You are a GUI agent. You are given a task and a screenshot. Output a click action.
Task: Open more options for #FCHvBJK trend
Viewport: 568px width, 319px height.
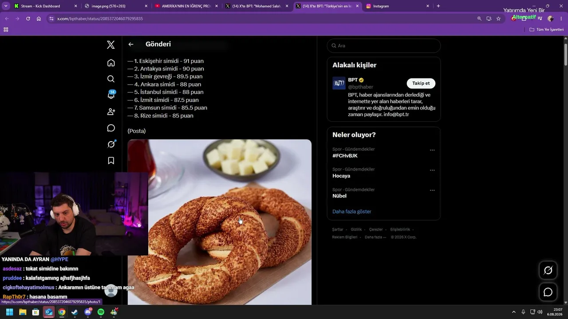(432, 150)
